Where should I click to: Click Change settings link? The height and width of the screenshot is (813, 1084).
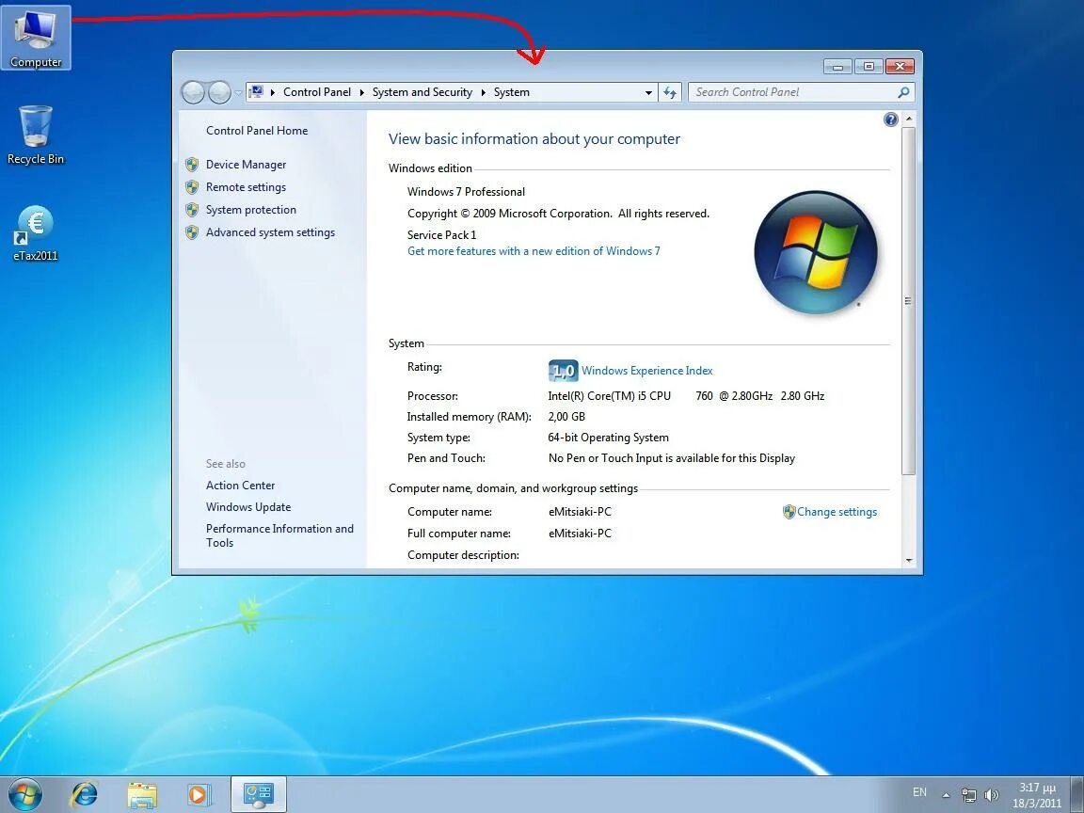[x=837, y=512]
